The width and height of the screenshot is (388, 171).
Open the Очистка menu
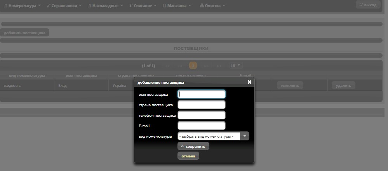pyautogui.click(x=212, y=6)
